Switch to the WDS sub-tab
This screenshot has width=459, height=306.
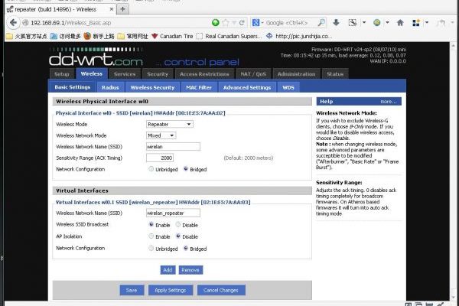pos(288,87)
